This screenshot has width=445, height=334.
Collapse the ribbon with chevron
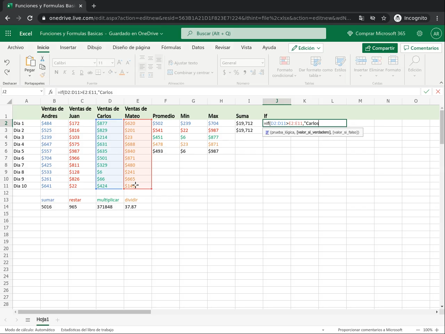[x=441, y=83]
